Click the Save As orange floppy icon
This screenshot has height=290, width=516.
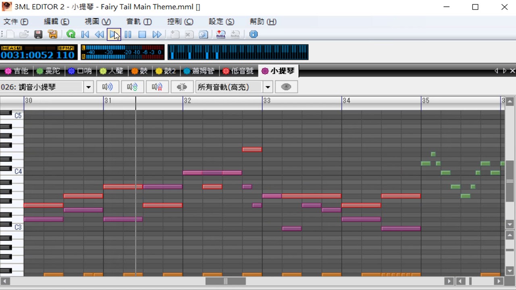click(52, 35)
